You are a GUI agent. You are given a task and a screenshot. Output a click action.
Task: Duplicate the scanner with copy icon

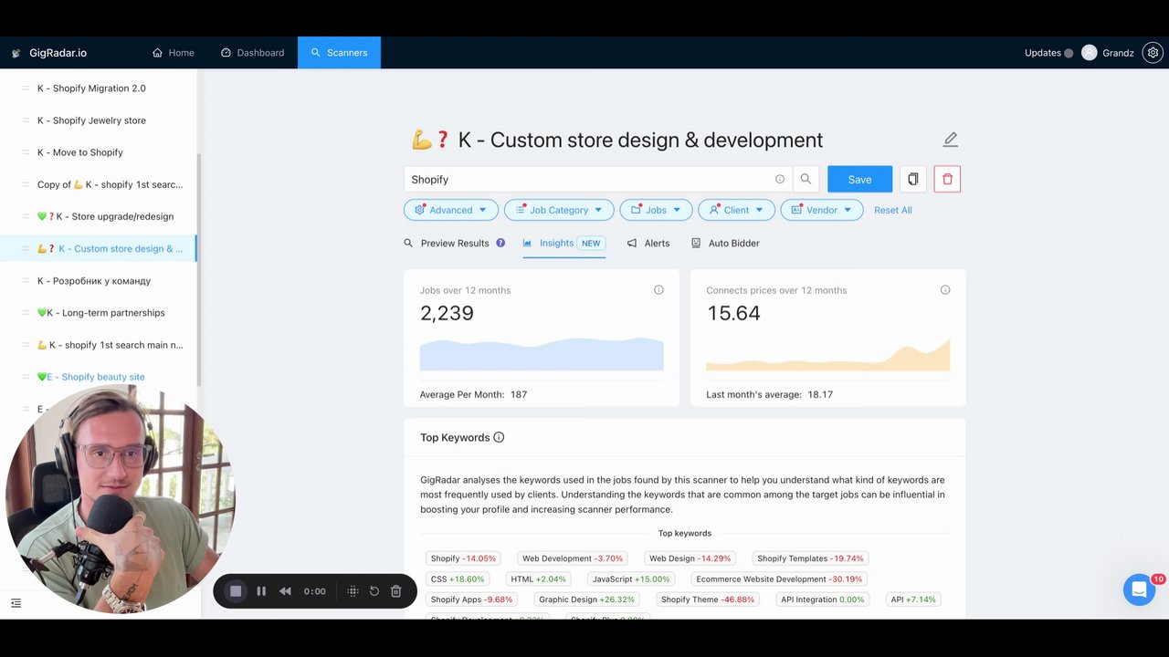click(x=912, y=180)
